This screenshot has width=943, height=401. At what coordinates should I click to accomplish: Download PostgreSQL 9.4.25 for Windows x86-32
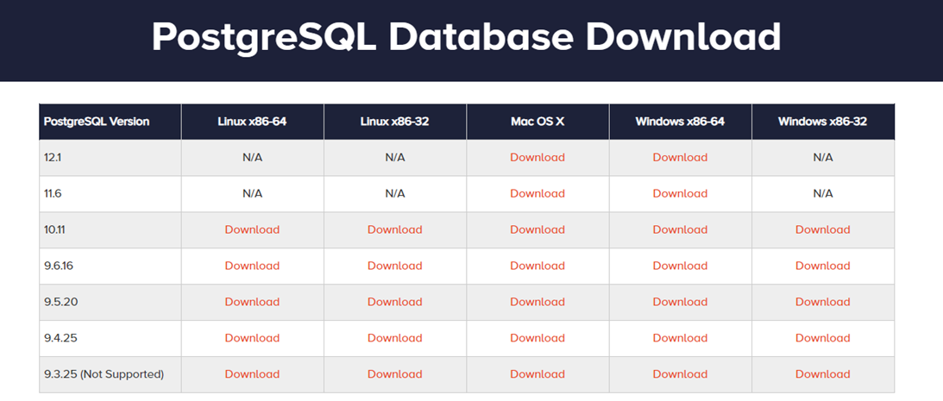[823, 338]
